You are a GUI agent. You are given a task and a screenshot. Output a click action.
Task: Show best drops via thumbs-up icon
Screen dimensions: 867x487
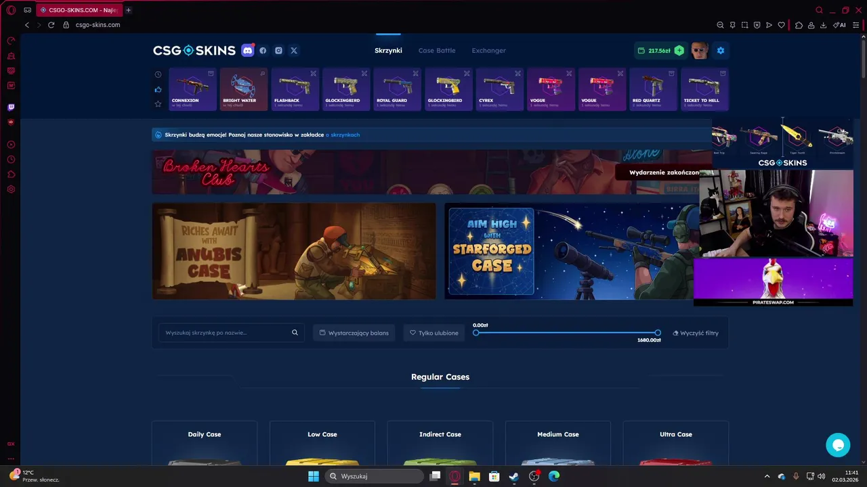pyautogui.click(x=158, y=89)
